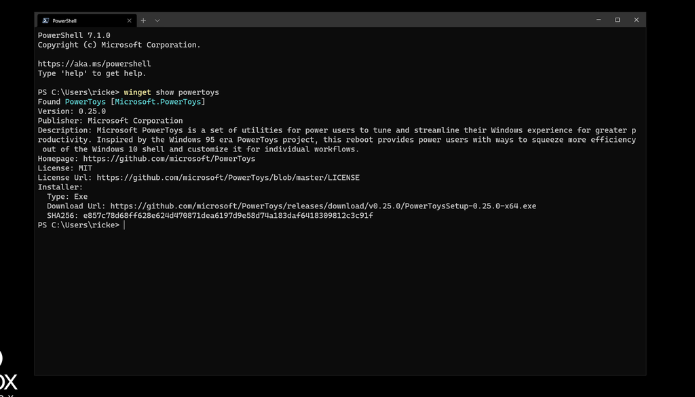Close the PowerShell tab with its X
Image resolution: width=695 pixels, height=397 pixels.
tap(129, 20)
